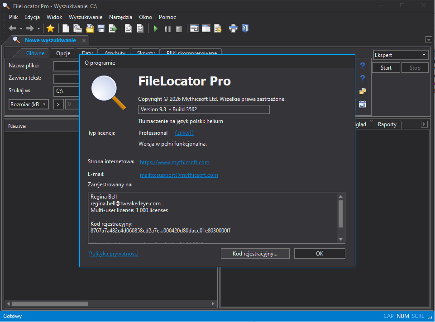This screenshot has height=322, width=435.
Task: Open the Edycja menu
Action: click(x=32, y=17)
